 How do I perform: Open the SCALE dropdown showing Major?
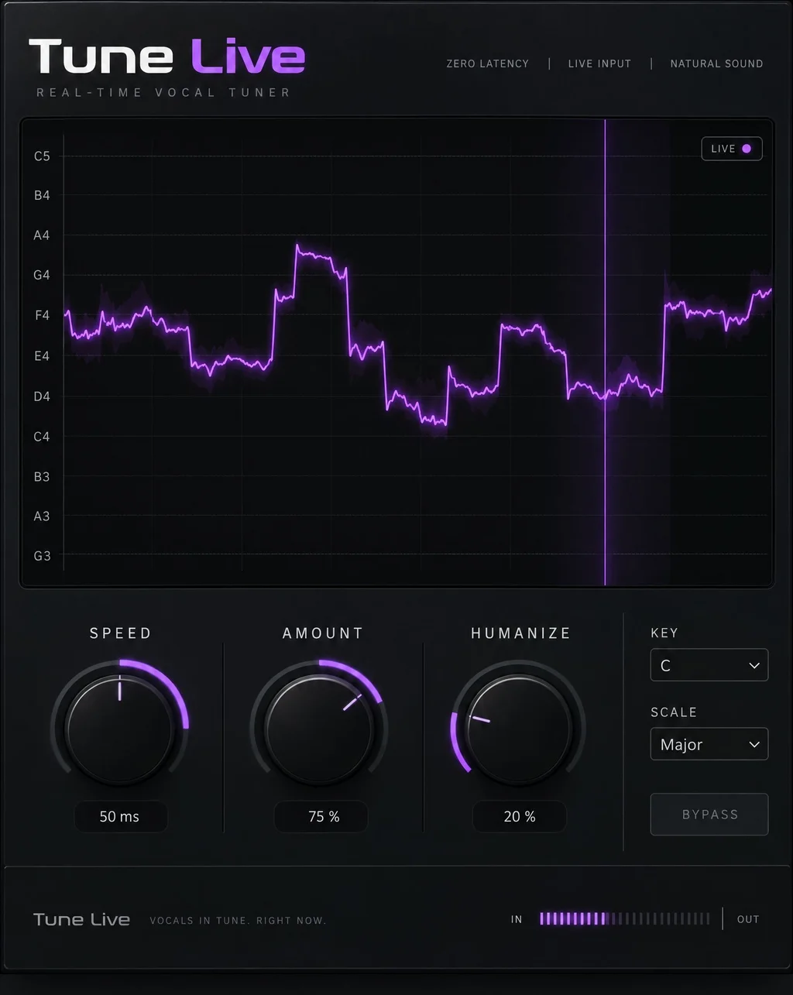pos(709,744)
